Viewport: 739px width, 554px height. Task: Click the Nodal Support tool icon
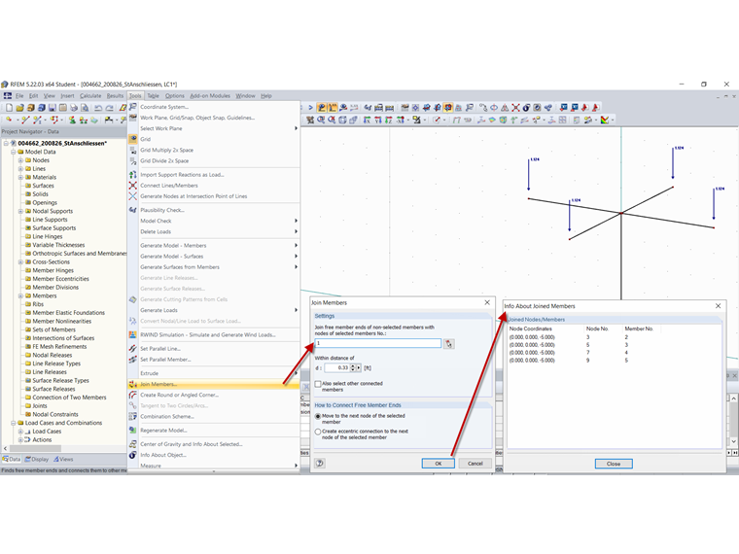point(72,120)
